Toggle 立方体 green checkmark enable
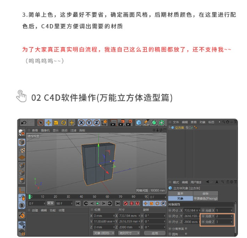This screenshot has width=247, height=238. [x=192, y=128]
